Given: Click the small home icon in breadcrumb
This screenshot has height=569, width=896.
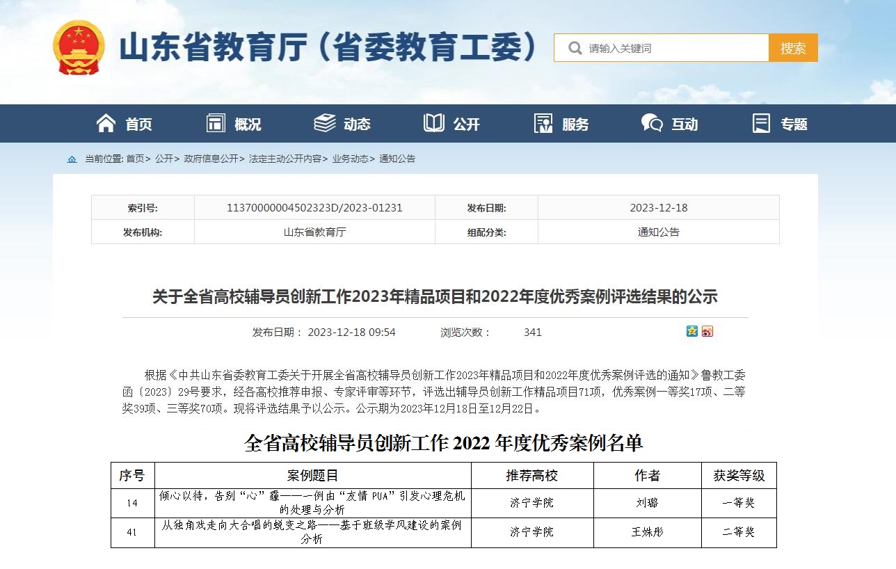Looking at the screenshot, I should pyautogui.click(x=72, y=159).
